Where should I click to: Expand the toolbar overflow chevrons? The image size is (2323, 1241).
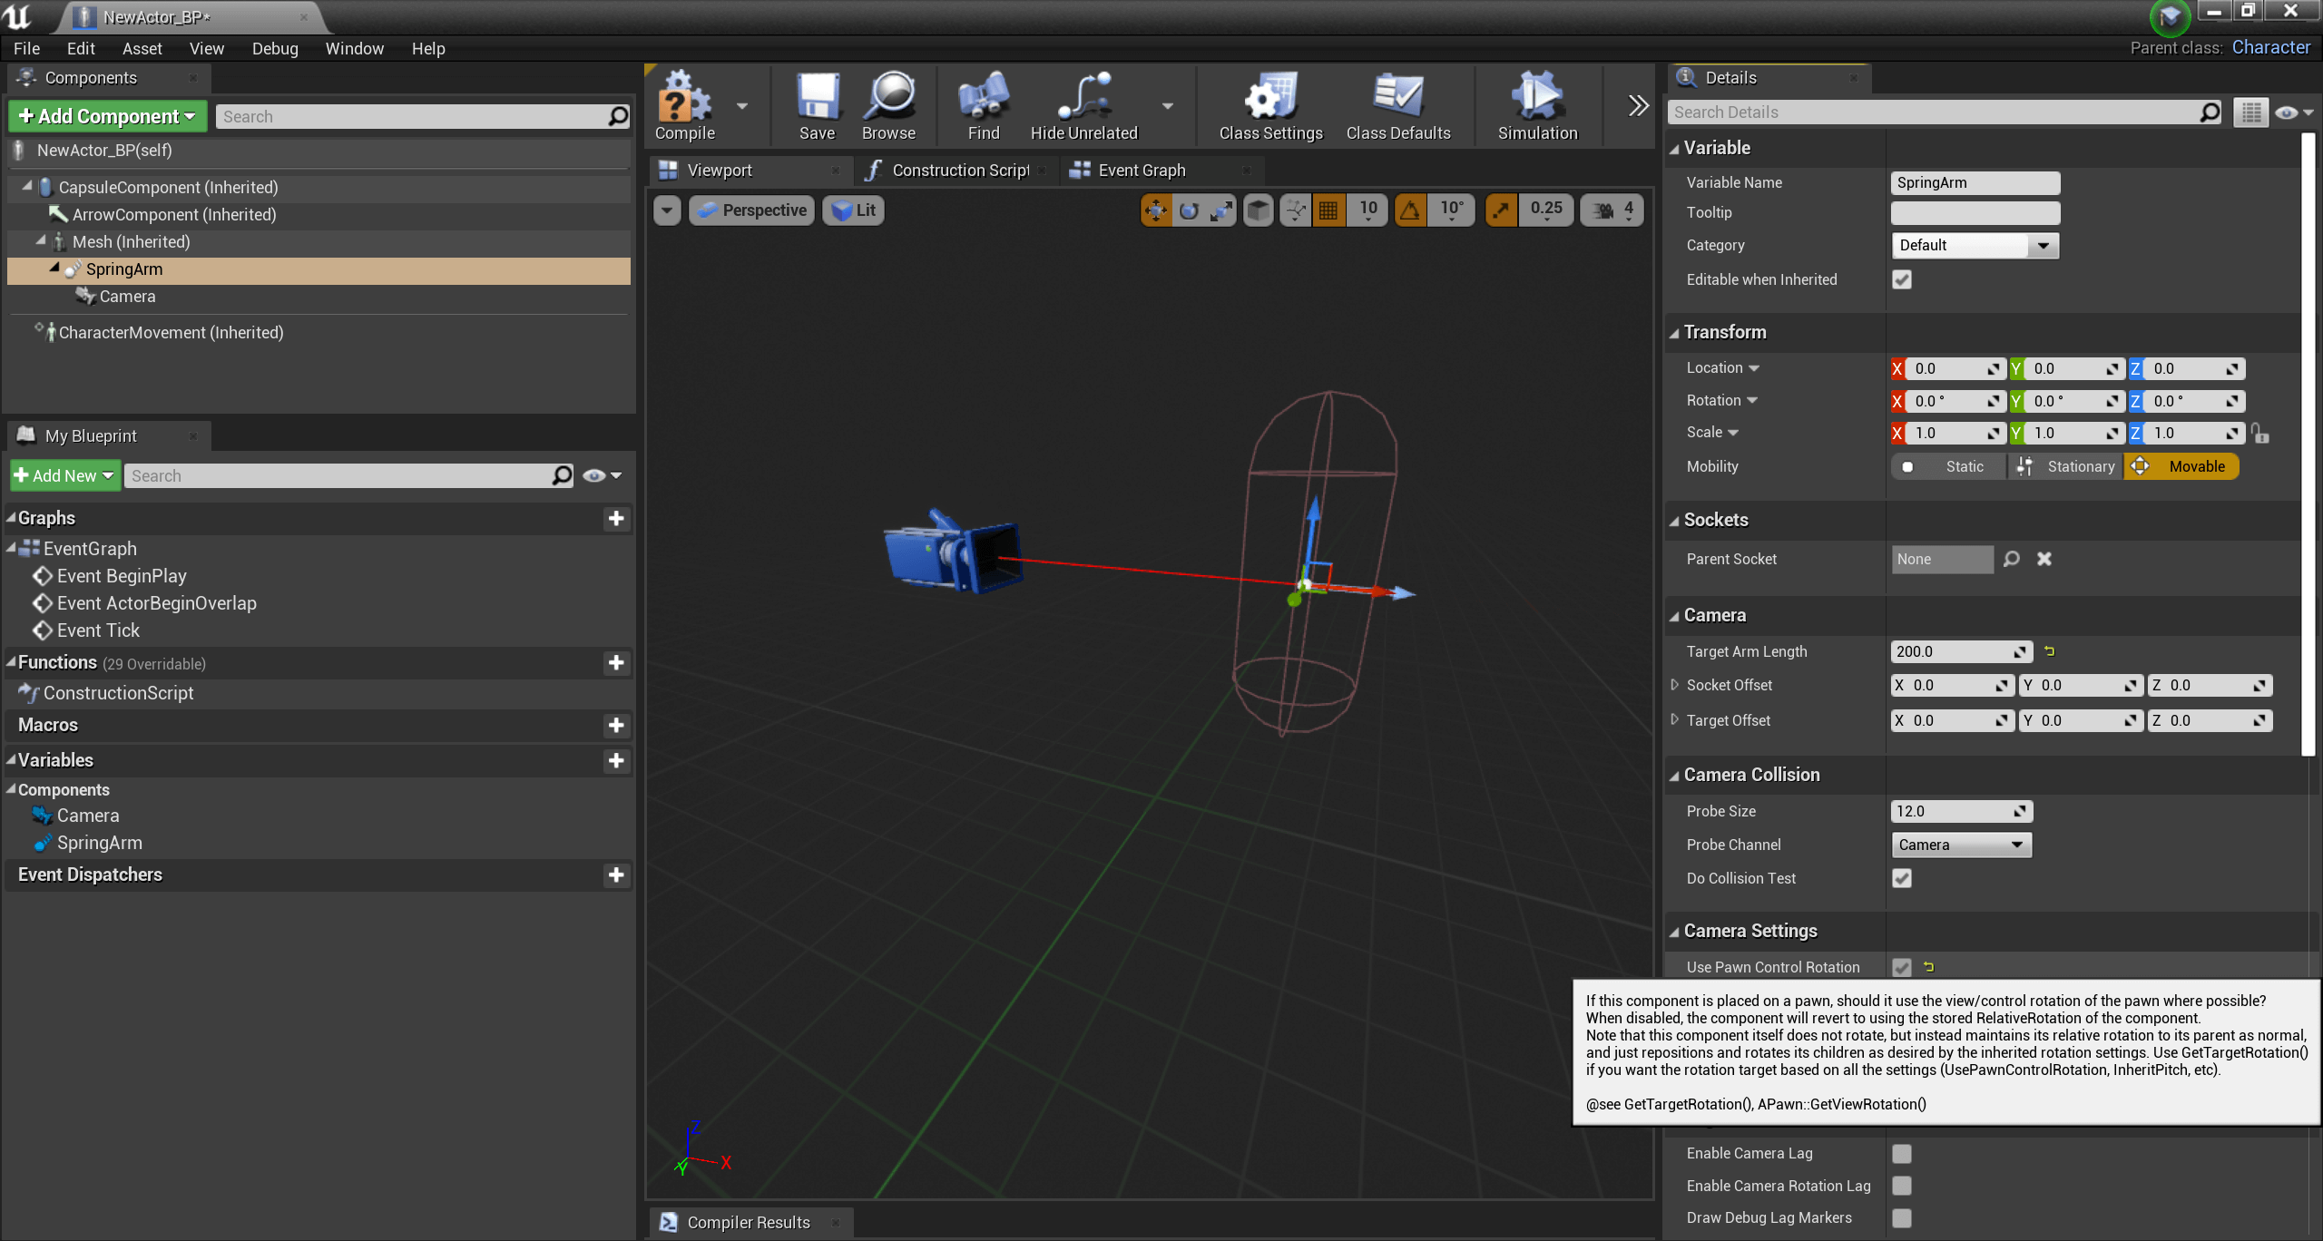[x=1638, y=106]
